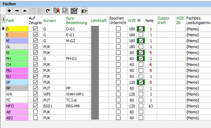This screenshot has width=211, height=128.
Task: Select the TC subject cell
Action: [17, 100]
